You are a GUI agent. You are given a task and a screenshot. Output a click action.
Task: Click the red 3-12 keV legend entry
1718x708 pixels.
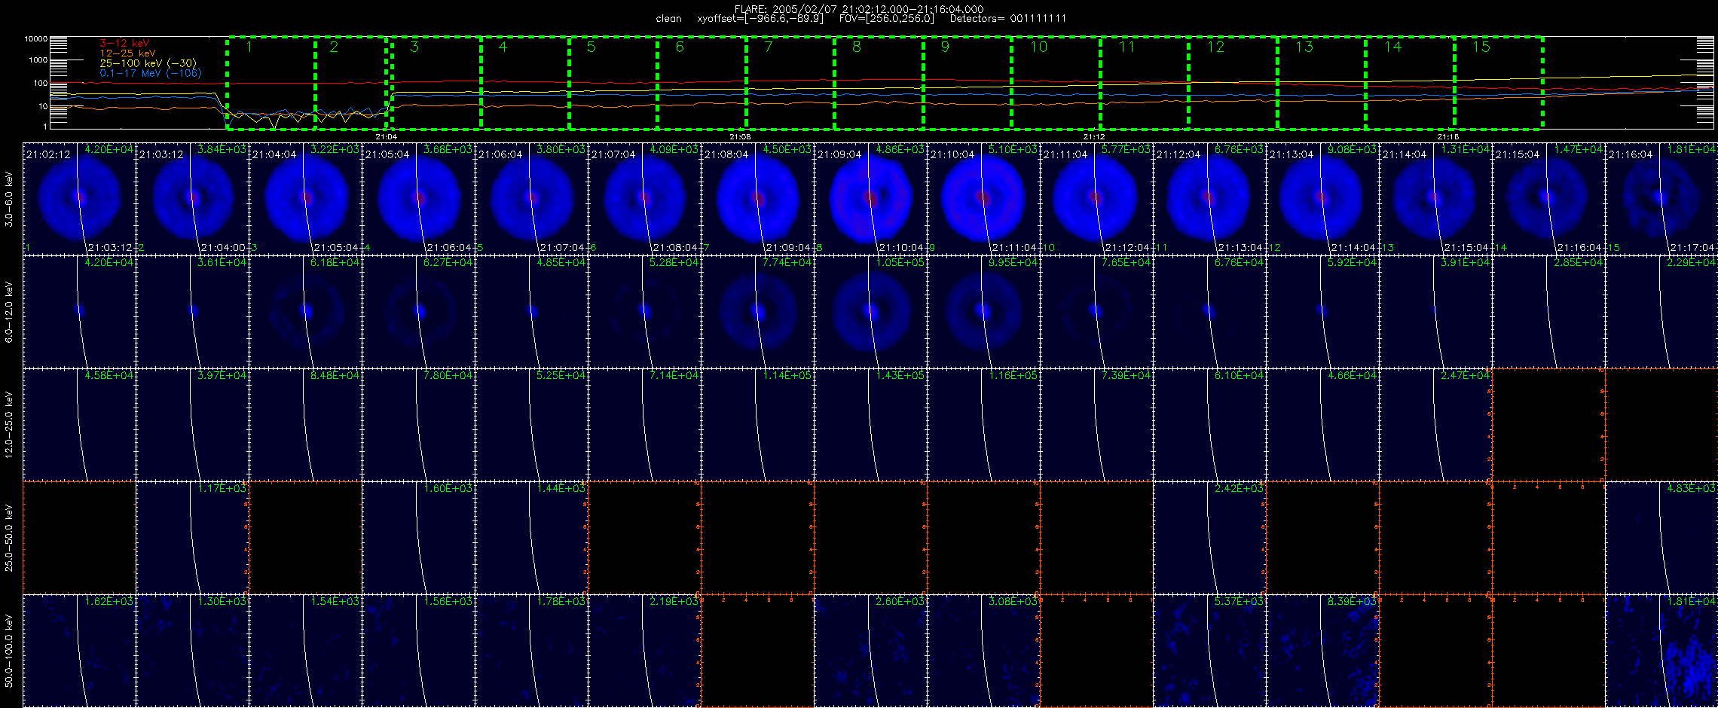click(x=124, y=44)
